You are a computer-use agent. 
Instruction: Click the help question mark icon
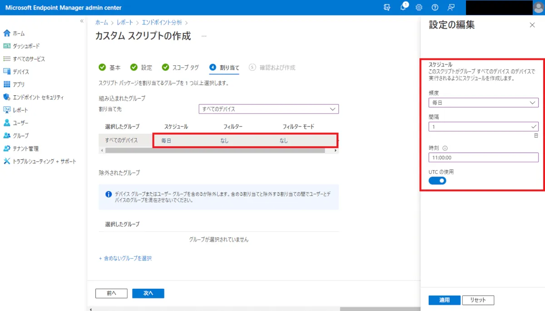[435, 8]
